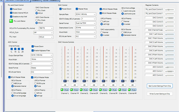Uncheck DAC Control Power Down
The image size is (179, 112).
click(60, 9)
